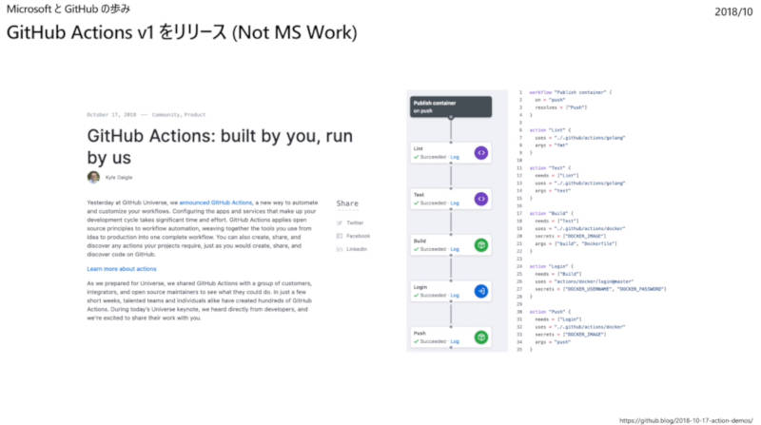Open the Log link for Lint
Viewport: 761px width, 425px height.
(455, 157)
